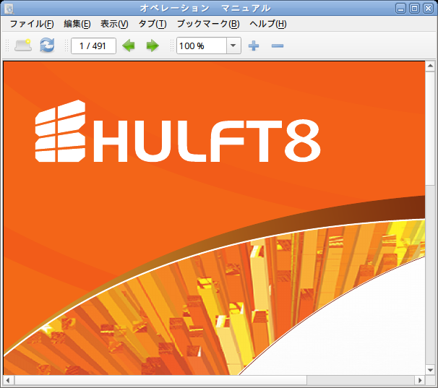Open the 表示(V) menu
This screenshot has width=438, height=388.
pos(114,24)
